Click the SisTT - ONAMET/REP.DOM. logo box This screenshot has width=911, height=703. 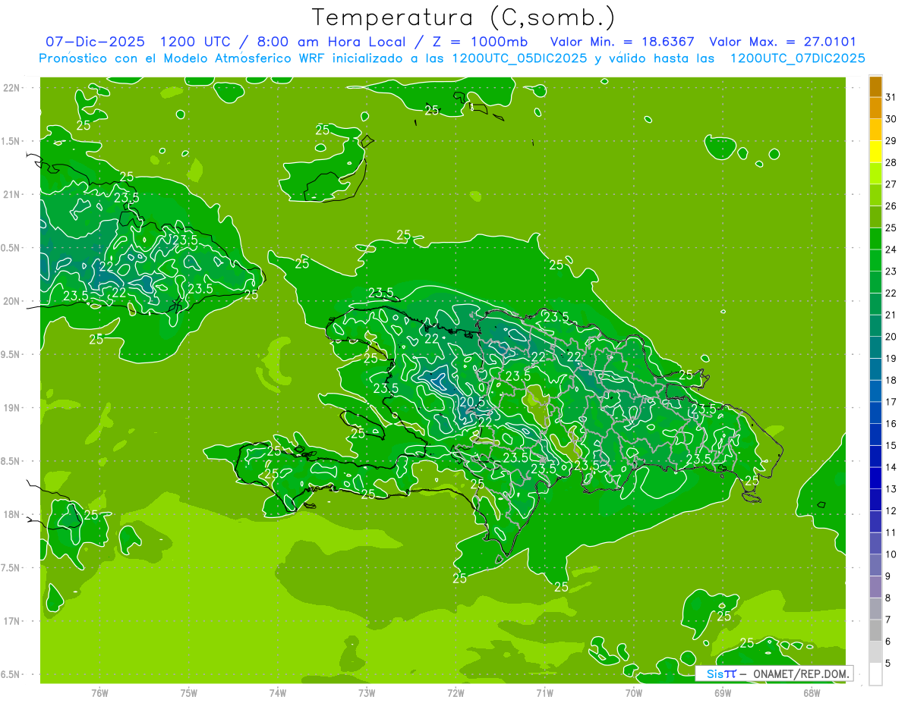point(774,673)
